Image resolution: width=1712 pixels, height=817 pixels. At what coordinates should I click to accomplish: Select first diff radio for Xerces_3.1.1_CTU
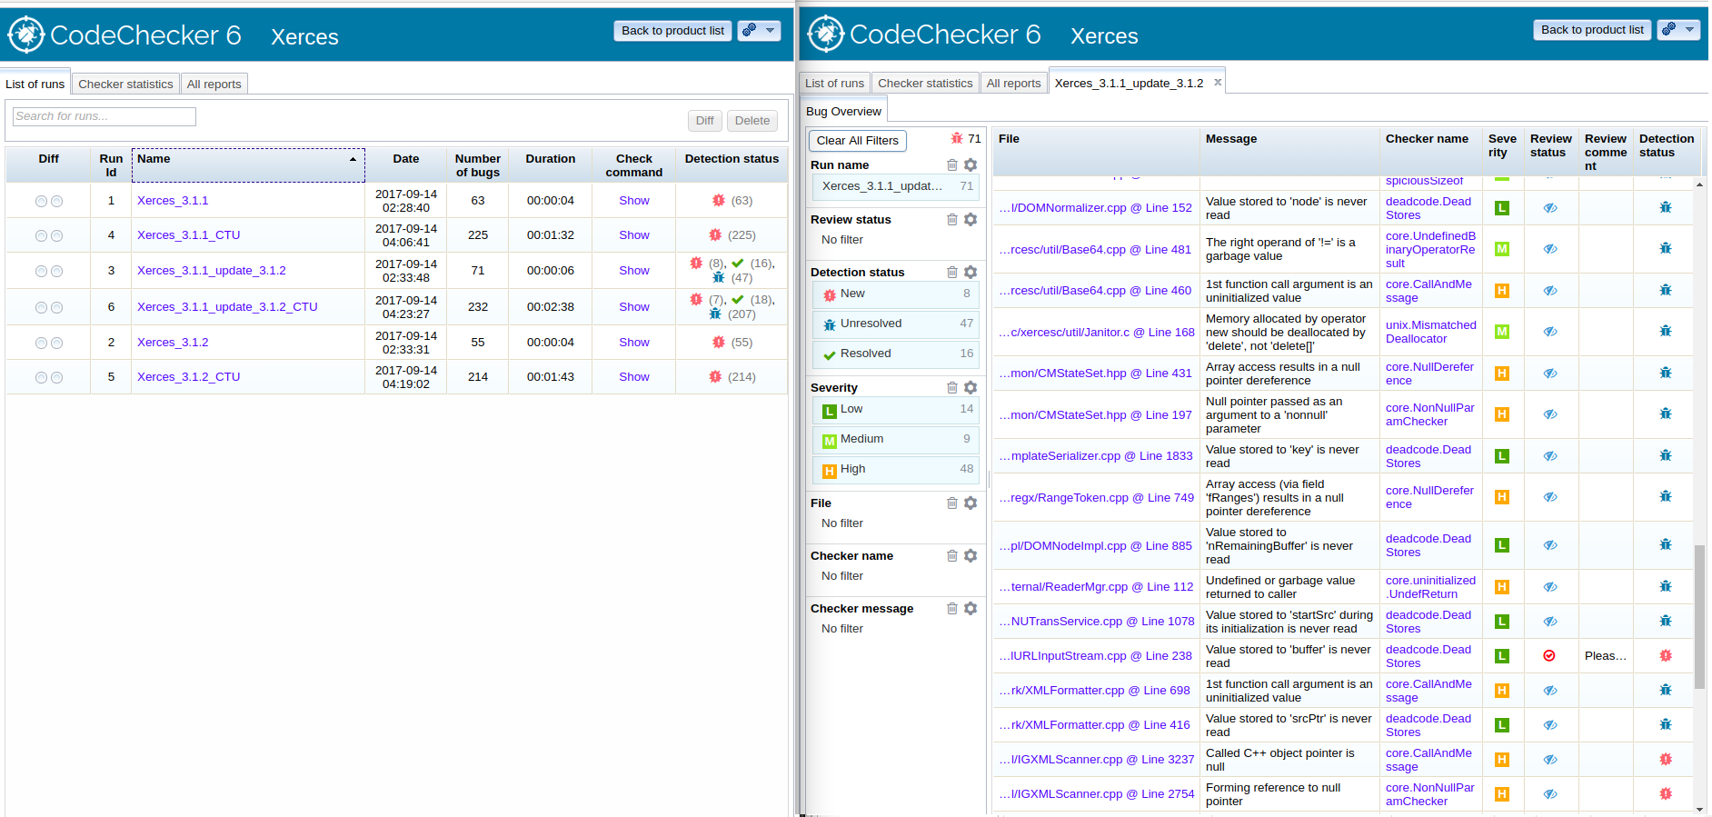pyautogui.click(x=41, y=236)
